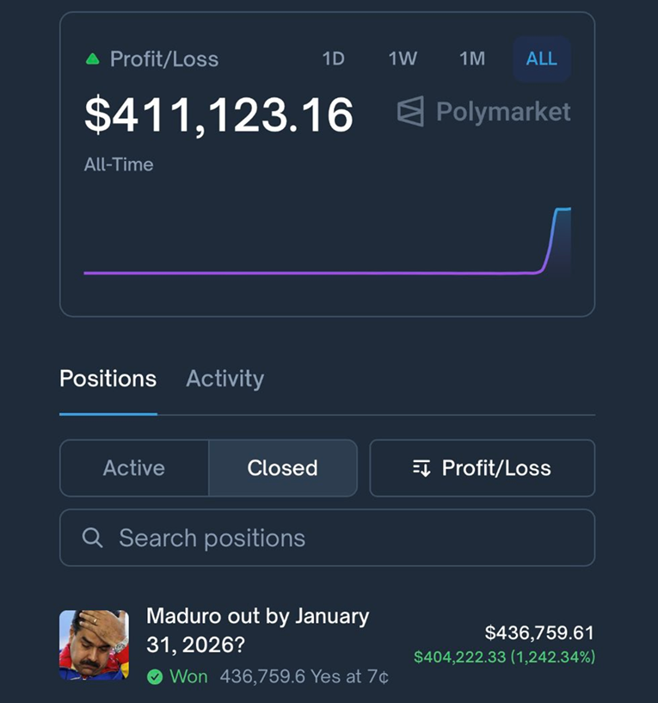658x703 pixels.
Task: Switch to the Positions tab
Action: (x=108, y=379)
